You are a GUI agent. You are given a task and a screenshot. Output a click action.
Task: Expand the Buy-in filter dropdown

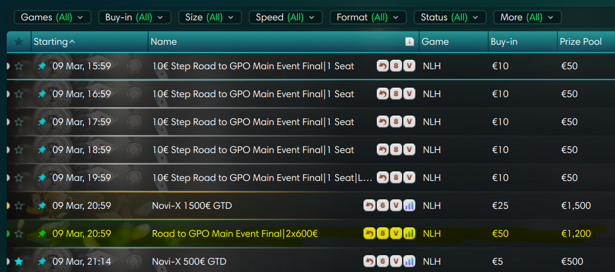134,17
